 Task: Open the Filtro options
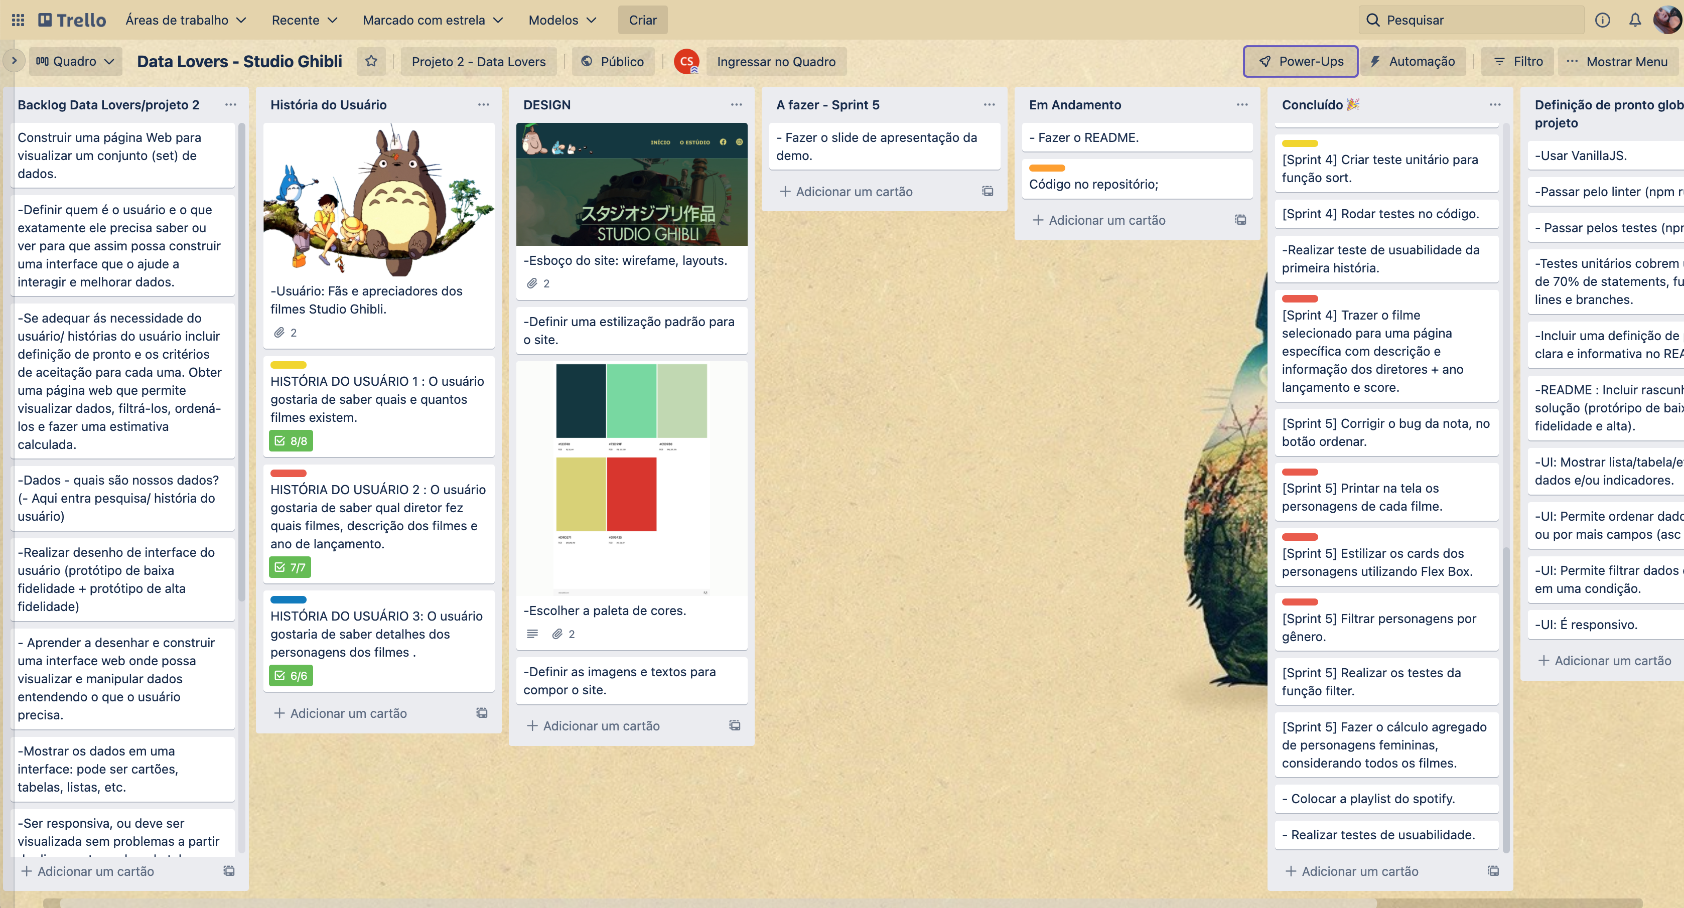1517,61
